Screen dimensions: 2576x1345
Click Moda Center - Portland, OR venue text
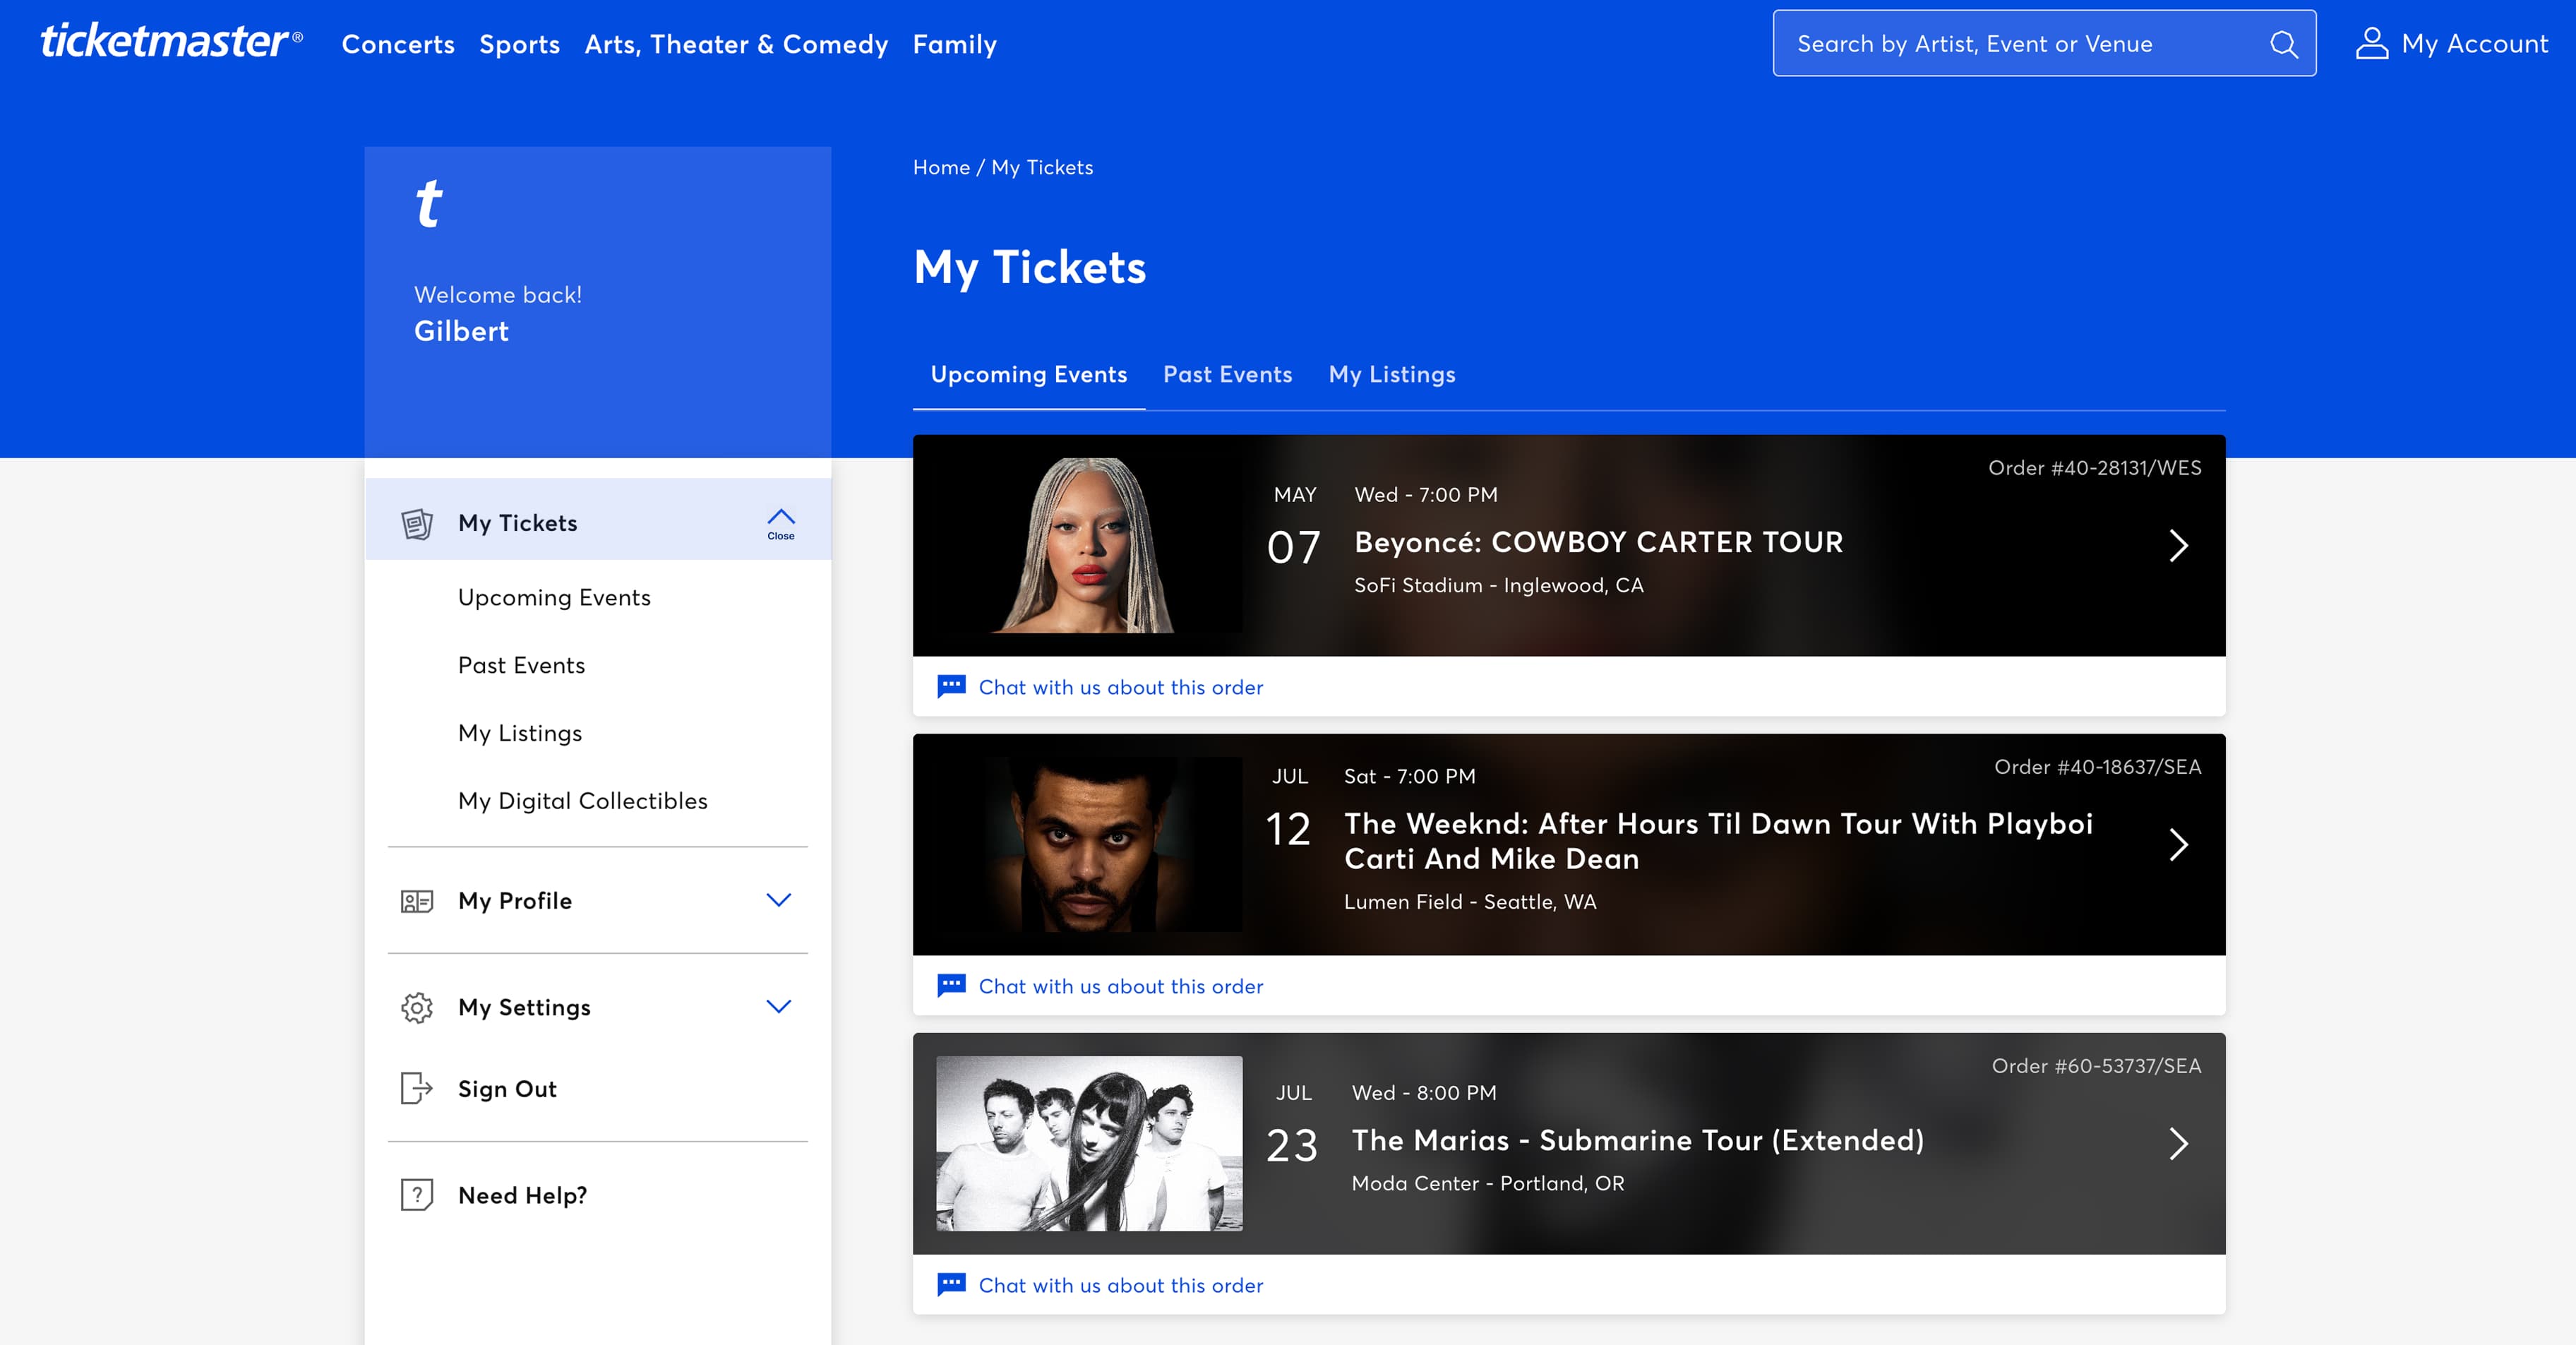coord(1488,1184)
